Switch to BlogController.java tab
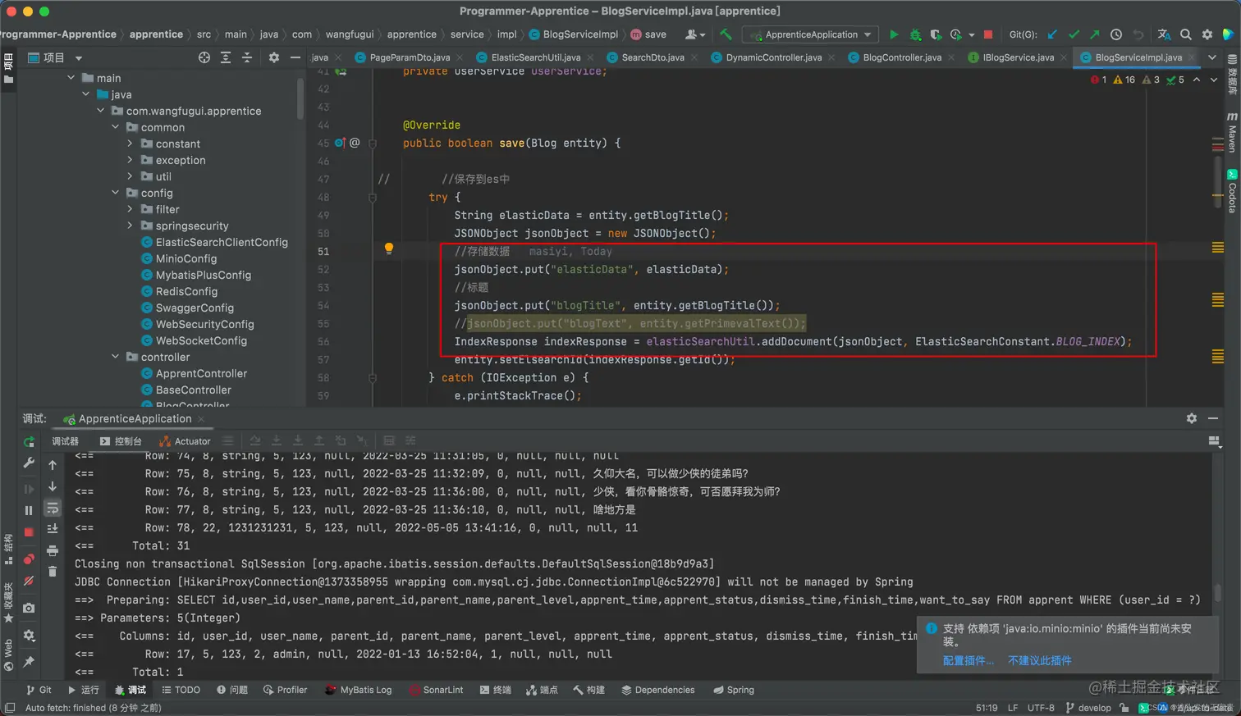 coord(902,57)
